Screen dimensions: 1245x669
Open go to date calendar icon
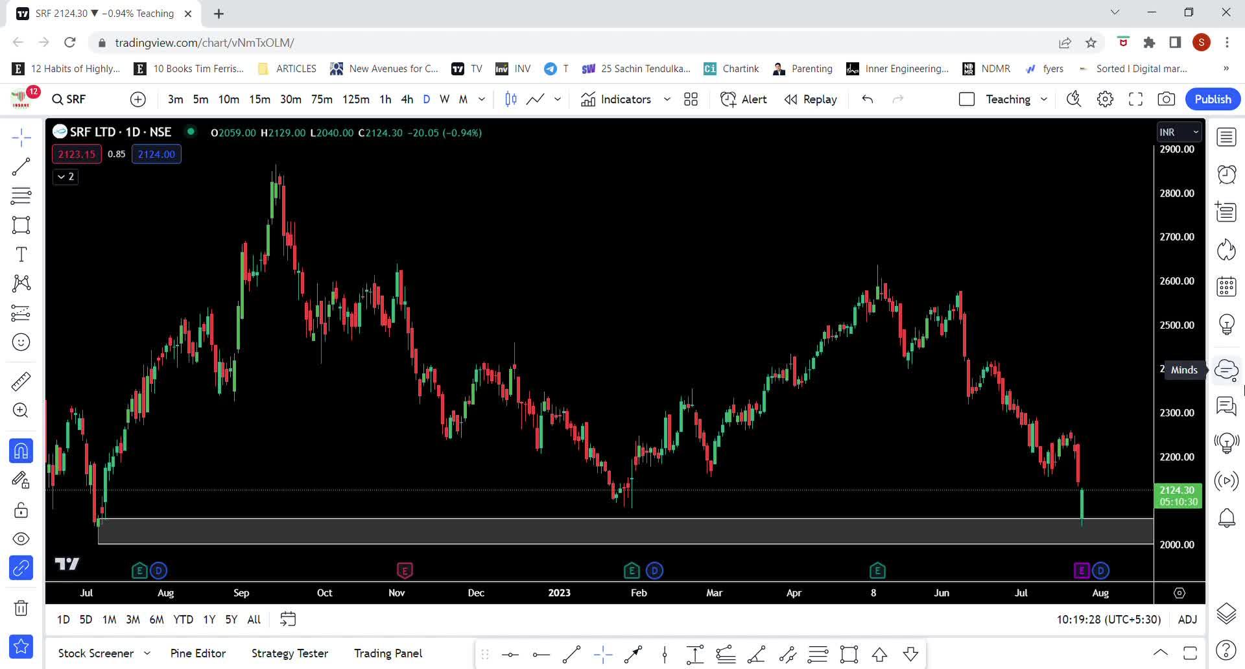point(288,620)
